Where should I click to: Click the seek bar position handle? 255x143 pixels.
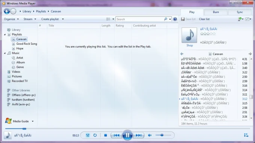click(x=24, y=128)
